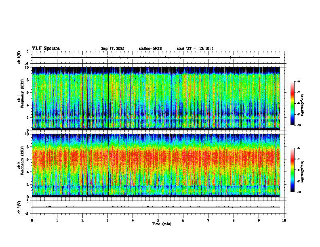Click the ch.1 spectrogram plot
The height and width of the screenshot is (247, 320).
coord(156,98)
